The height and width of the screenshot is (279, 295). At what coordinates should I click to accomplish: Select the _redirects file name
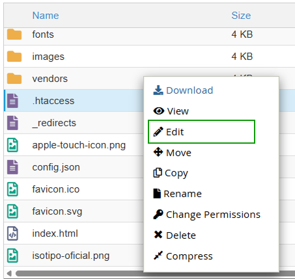(54, 123)
